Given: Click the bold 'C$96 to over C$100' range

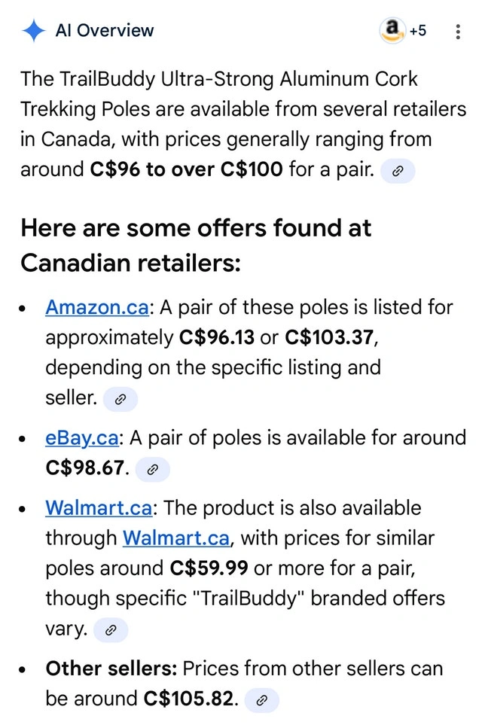Looking at the screenshot, I should (186, 169).
